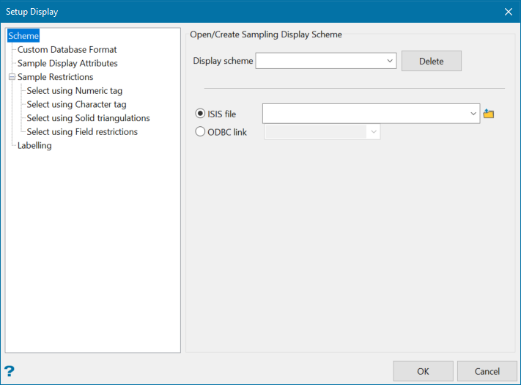
Task: Select the ISIS file radio button
Action: coord(200,114)
